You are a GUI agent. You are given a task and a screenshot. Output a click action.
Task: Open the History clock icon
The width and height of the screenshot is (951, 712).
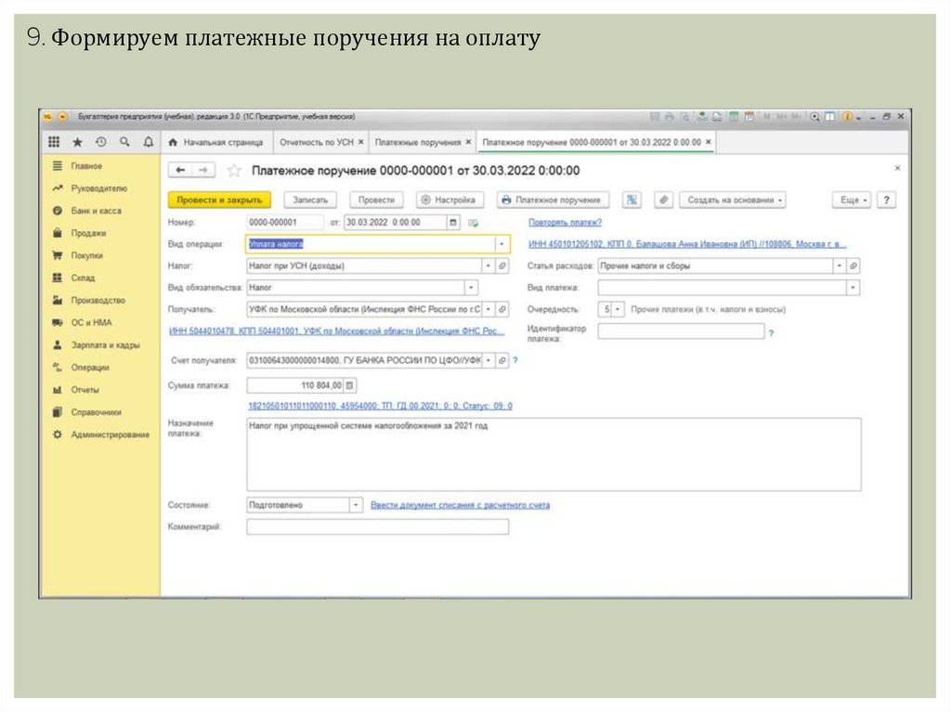tap(101, 142)
